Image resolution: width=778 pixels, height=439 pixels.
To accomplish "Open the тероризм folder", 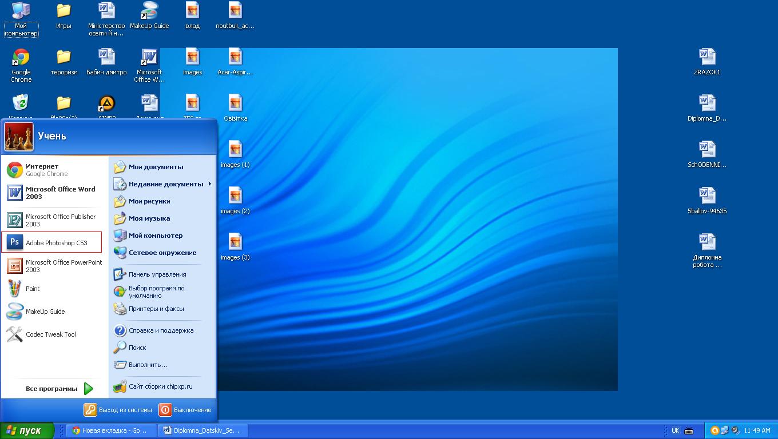I will [x=63, y=62].
